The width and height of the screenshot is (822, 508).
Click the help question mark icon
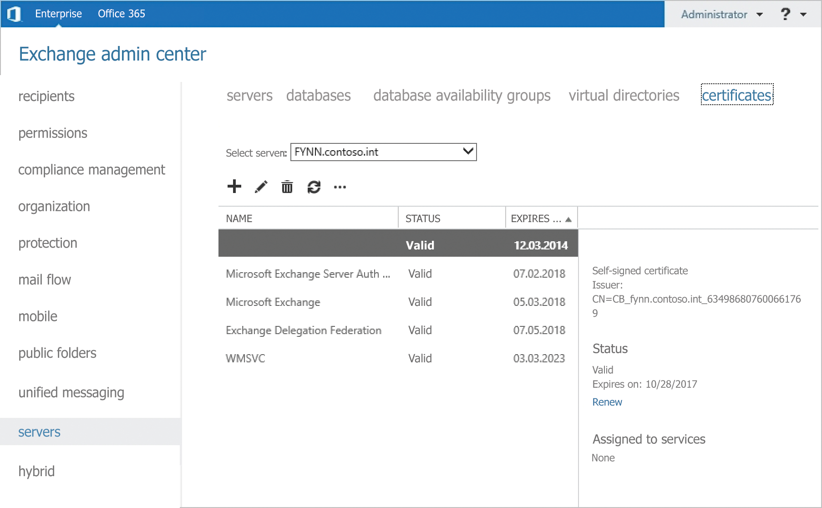(785, 14)
